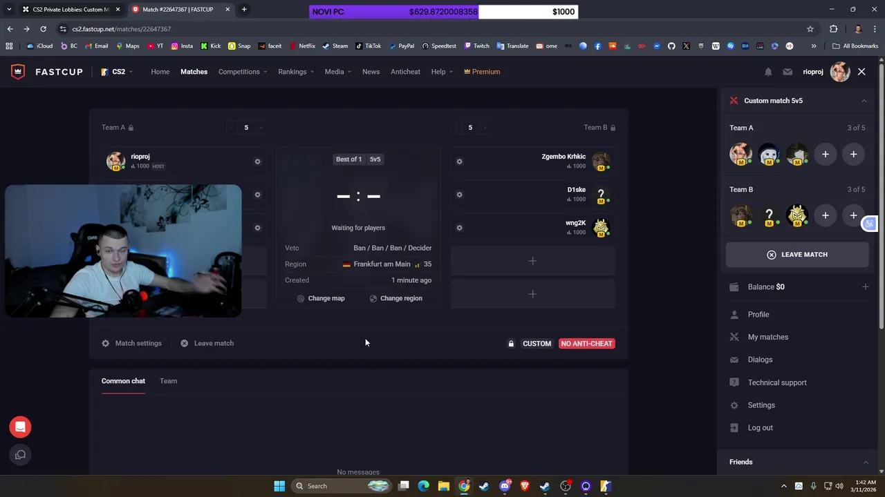The height and width of the screenshot is (497, 885).
Task: Add player in last empty Team A sidebar slot
Action: point(853,155)
